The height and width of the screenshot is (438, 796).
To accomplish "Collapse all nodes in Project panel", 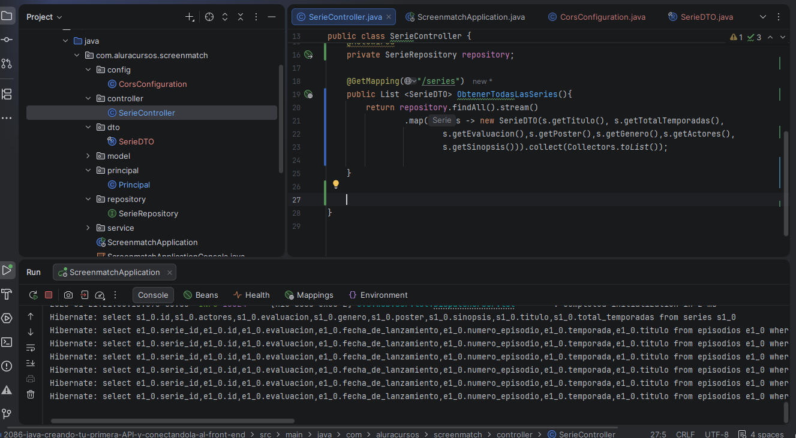I will pos(241,17).
